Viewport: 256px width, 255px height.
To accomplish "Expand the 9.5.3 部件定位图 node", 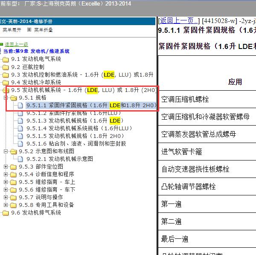I will 6,167.
